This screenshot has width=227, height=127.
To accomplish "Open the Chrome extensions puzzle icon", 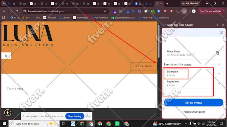I will 178,11.
